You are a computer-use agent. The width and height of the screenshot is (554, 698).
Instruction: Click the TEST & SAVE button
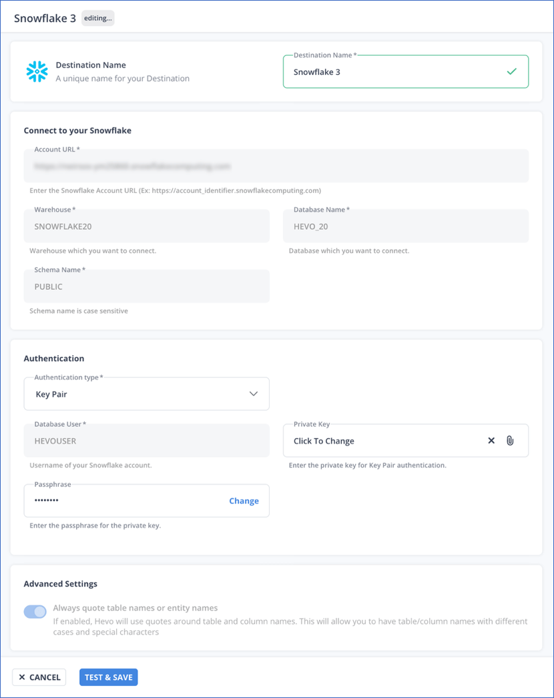tap(109, 677)
